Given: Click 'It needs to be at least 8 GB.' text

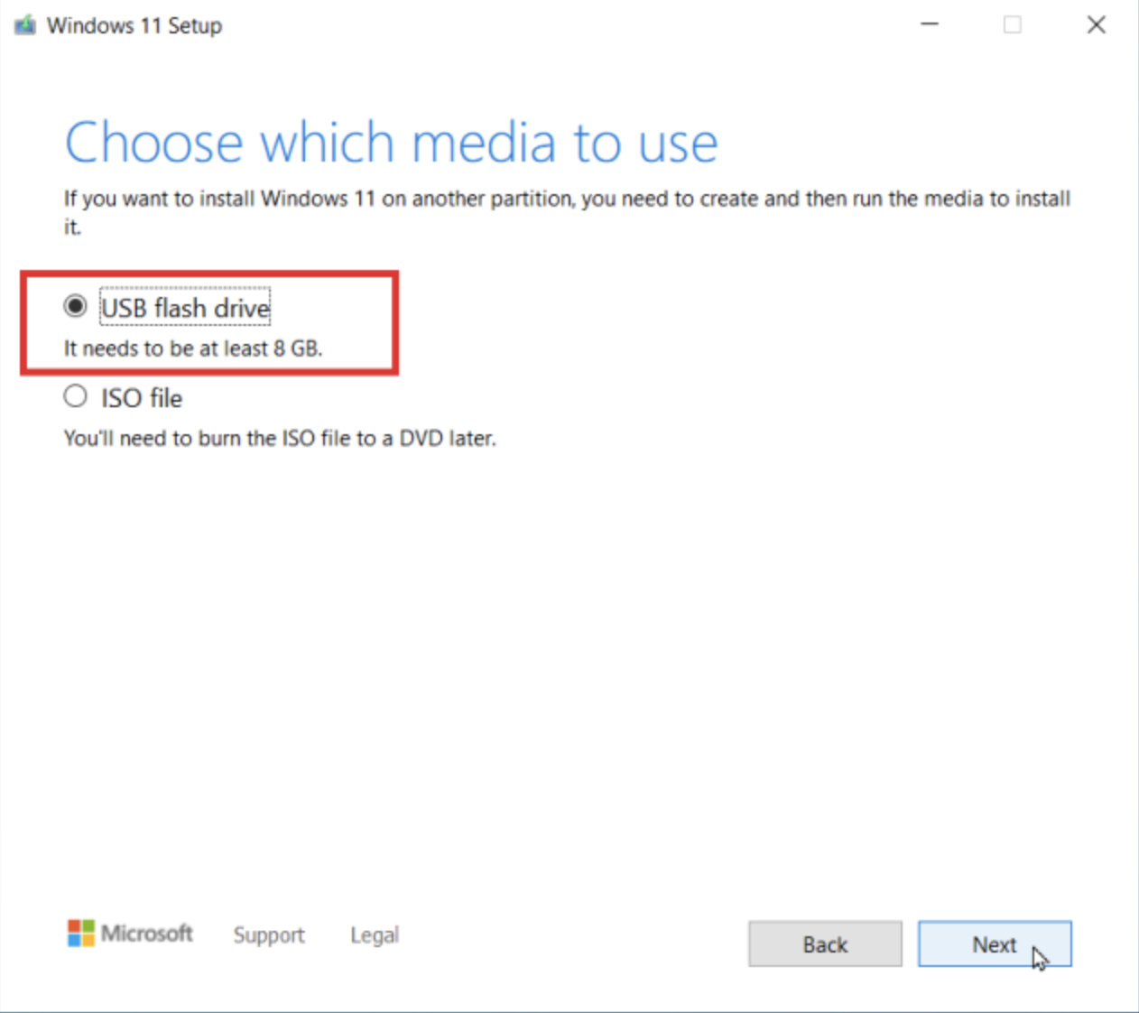Looking at the screenshot, I should point(193,349).
